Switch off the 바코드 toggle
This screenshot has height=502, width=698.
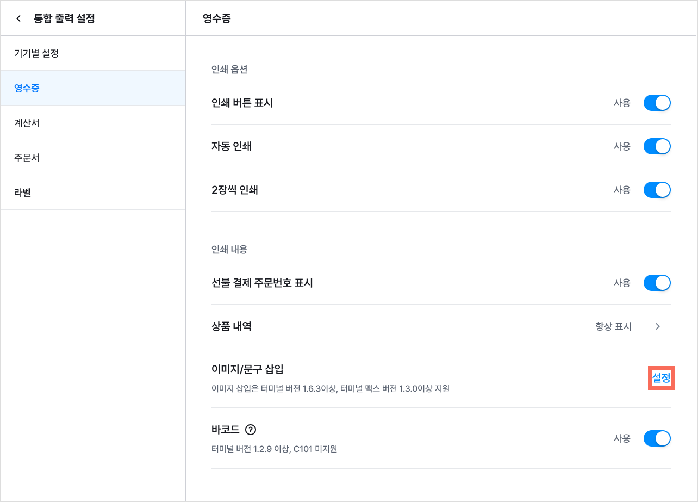coord(657,438)
